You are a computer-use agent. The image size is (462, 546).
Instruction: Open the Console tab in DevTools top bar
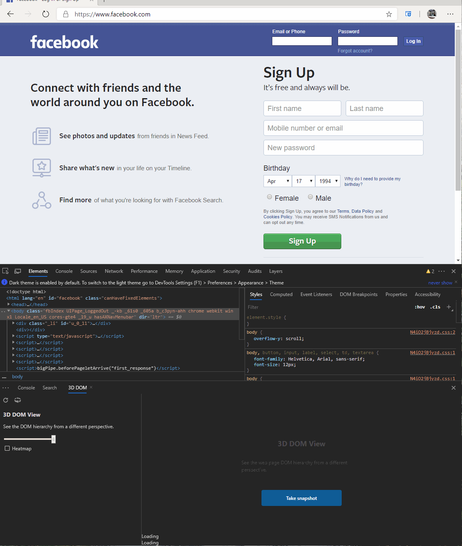(x=64, y=271)
